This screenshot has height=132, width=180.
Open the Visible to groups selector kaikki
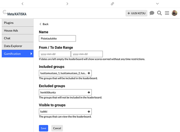[65, 111]
